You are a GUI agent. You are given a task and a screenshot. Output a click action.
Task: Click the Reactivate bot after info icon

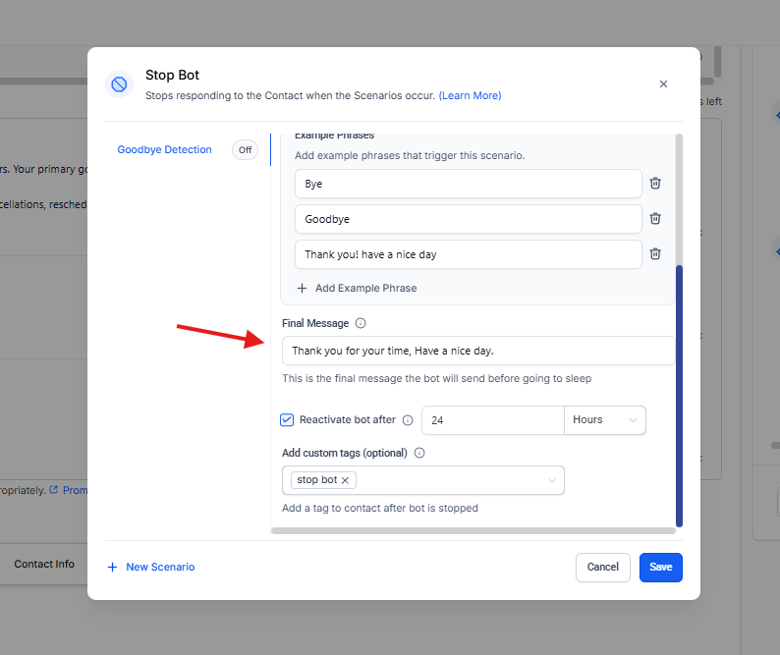(x=408, y=420)
